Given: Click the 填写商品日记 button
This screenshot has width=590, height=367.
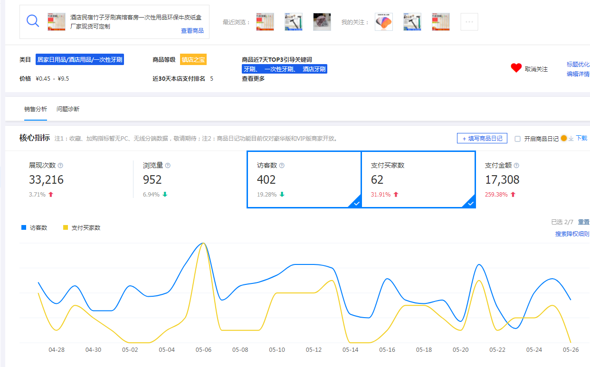Looking at the screenshot, I should 482,139.
